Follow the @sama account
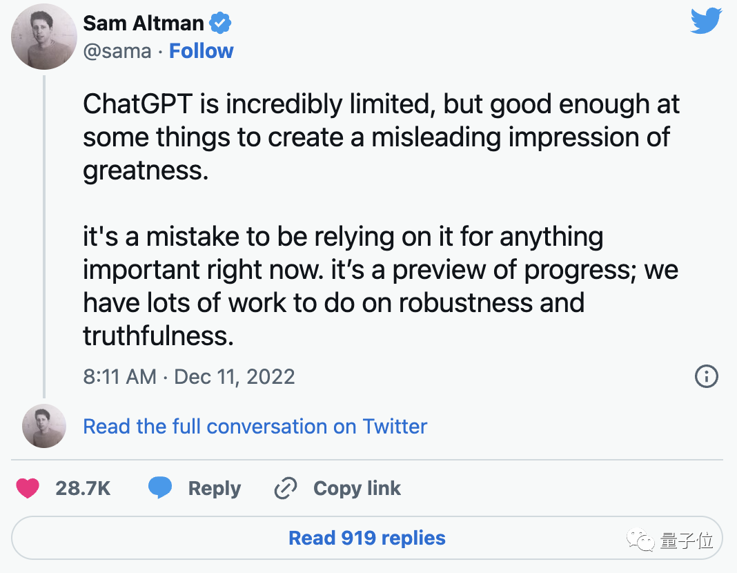 click(202, 51)
